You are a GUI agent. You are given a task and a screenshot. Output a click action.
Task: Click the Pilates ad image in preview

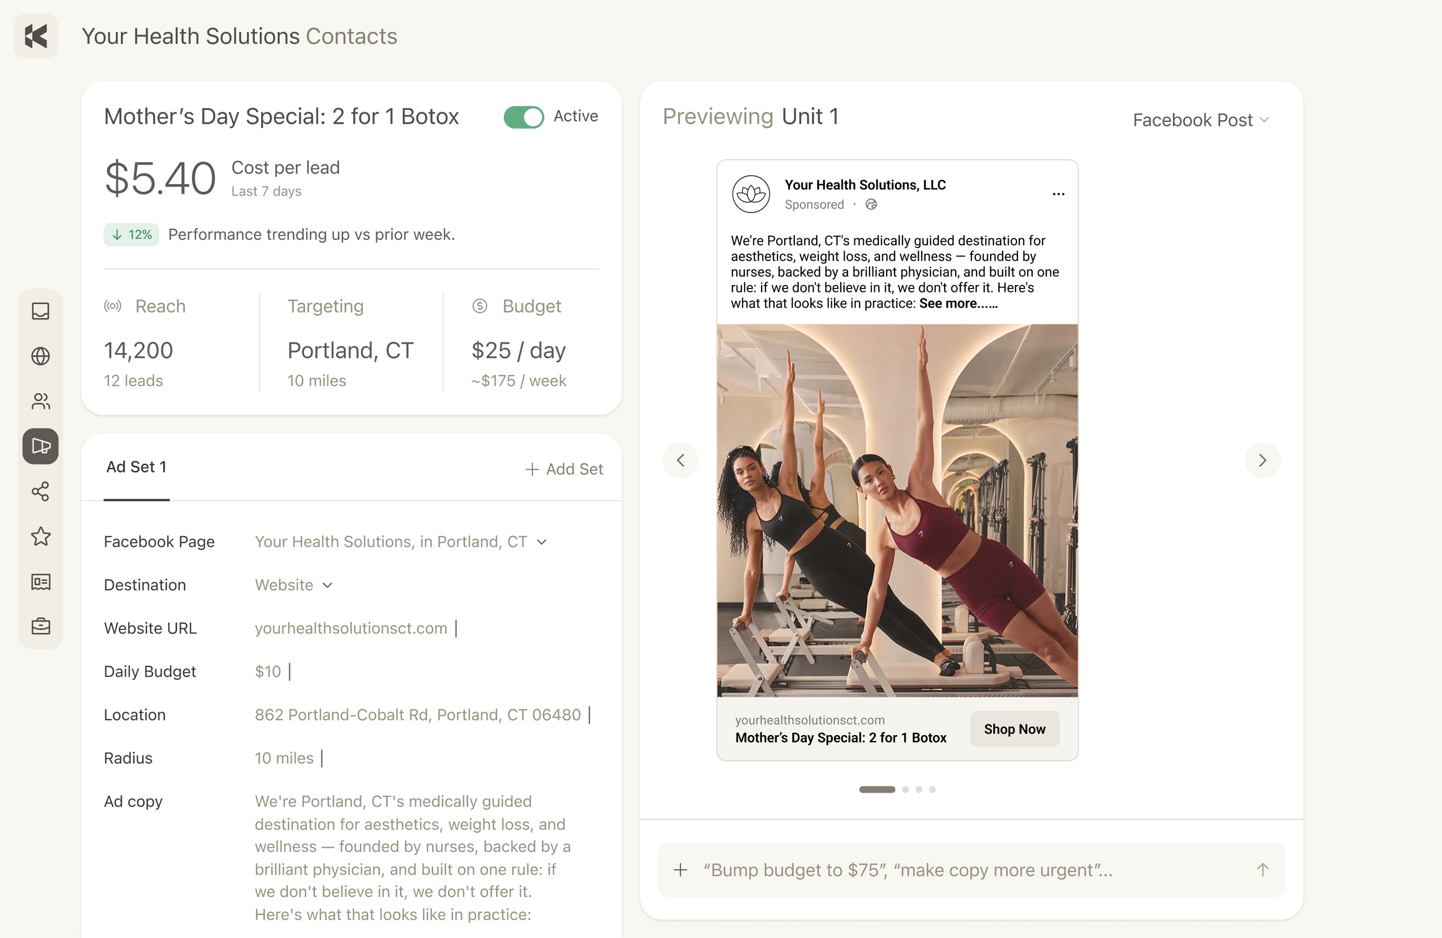point(897,511)
